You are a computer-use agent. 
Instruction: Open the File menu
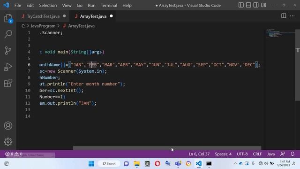point(18,5)
